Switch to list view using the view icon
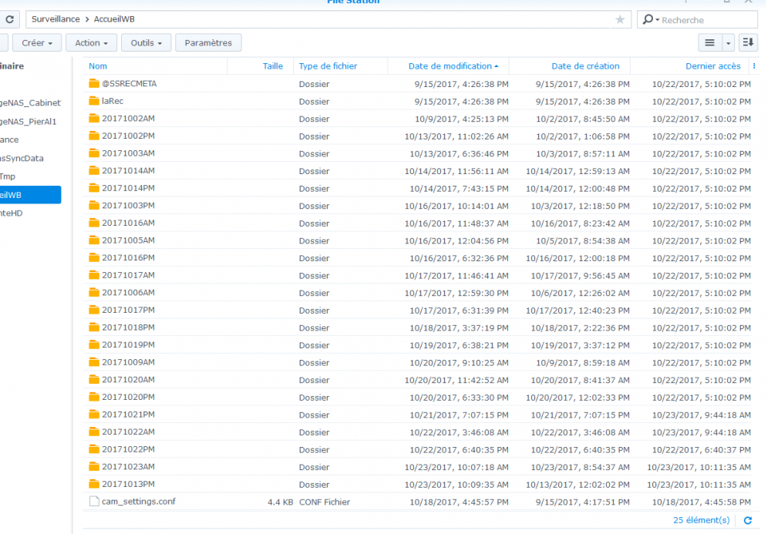The image size is (771, 534). click(710, 43)
